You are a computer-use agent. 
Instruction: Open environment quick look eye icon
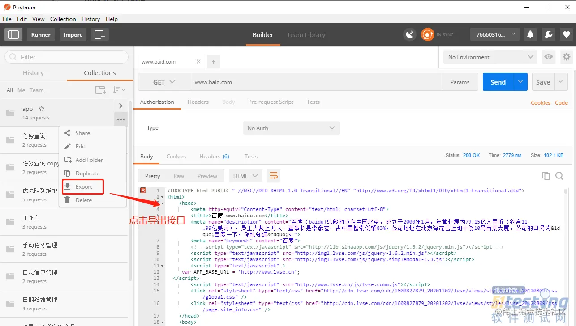548,57
